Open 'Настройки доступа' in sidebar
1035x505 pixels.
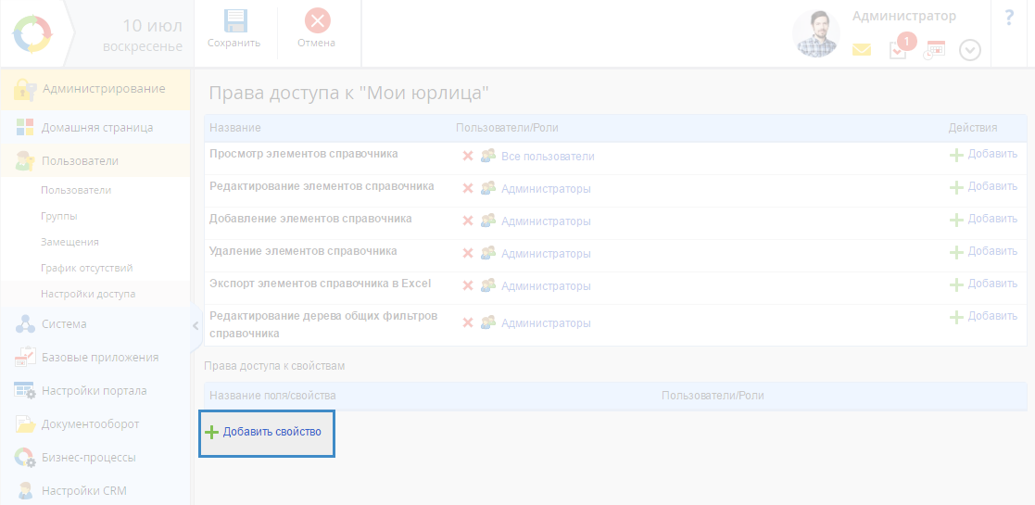click(88, 294)
